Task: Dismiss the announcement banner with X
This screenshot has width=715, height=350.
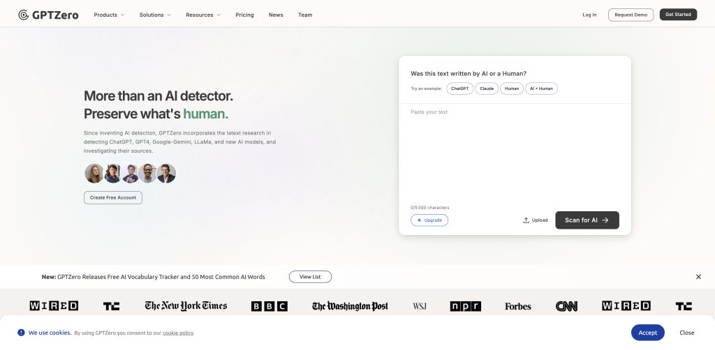Action: click(698, 277)
